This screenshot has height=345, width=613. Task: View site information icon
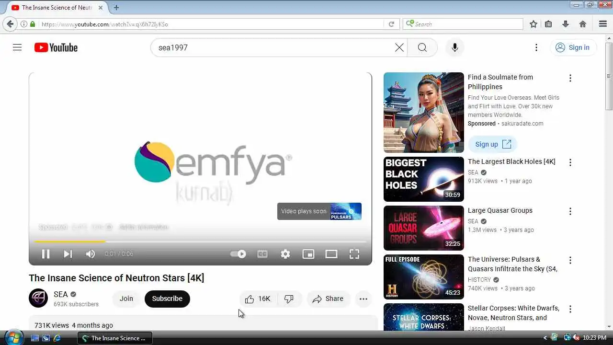click(x=24, y=24)
